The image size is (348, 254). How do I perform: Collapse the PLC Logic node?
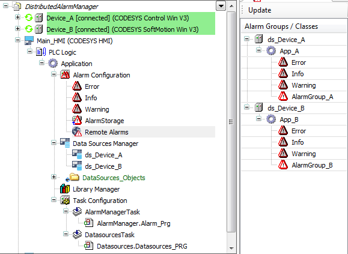[x=29, y=51]
